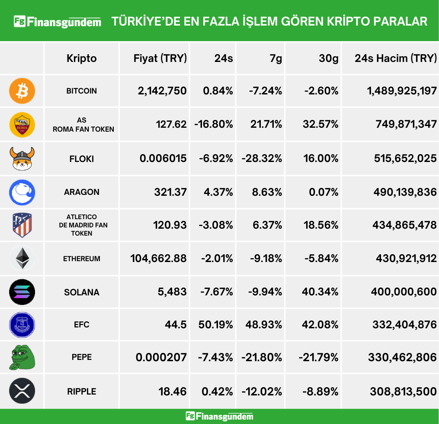Click the Ripple X logo
The width and height of the screenshot is (439, 424).
click(x=22, y=392)
